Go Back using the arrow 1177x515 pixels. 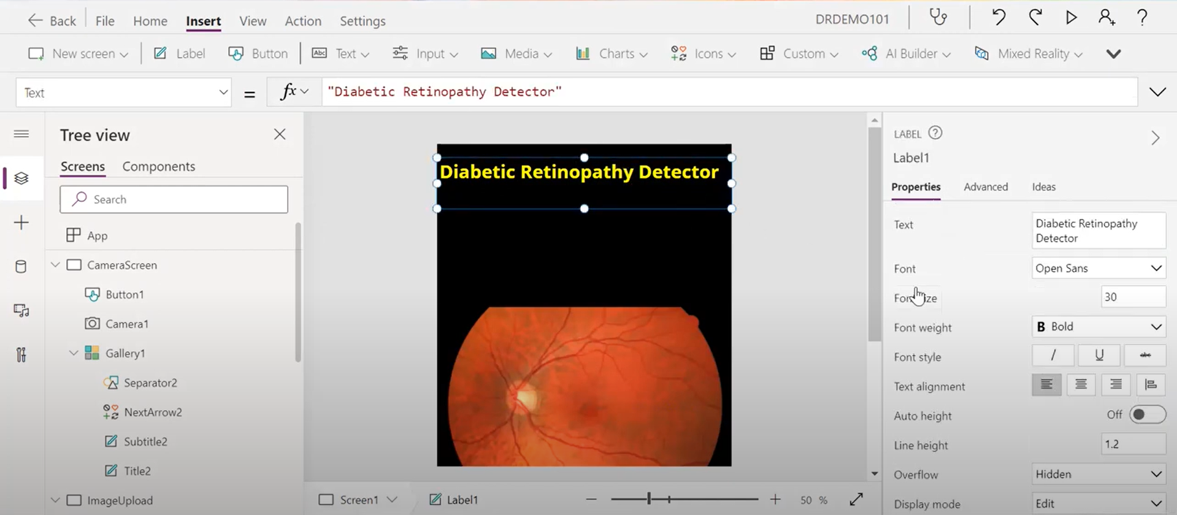coord(52,21)
